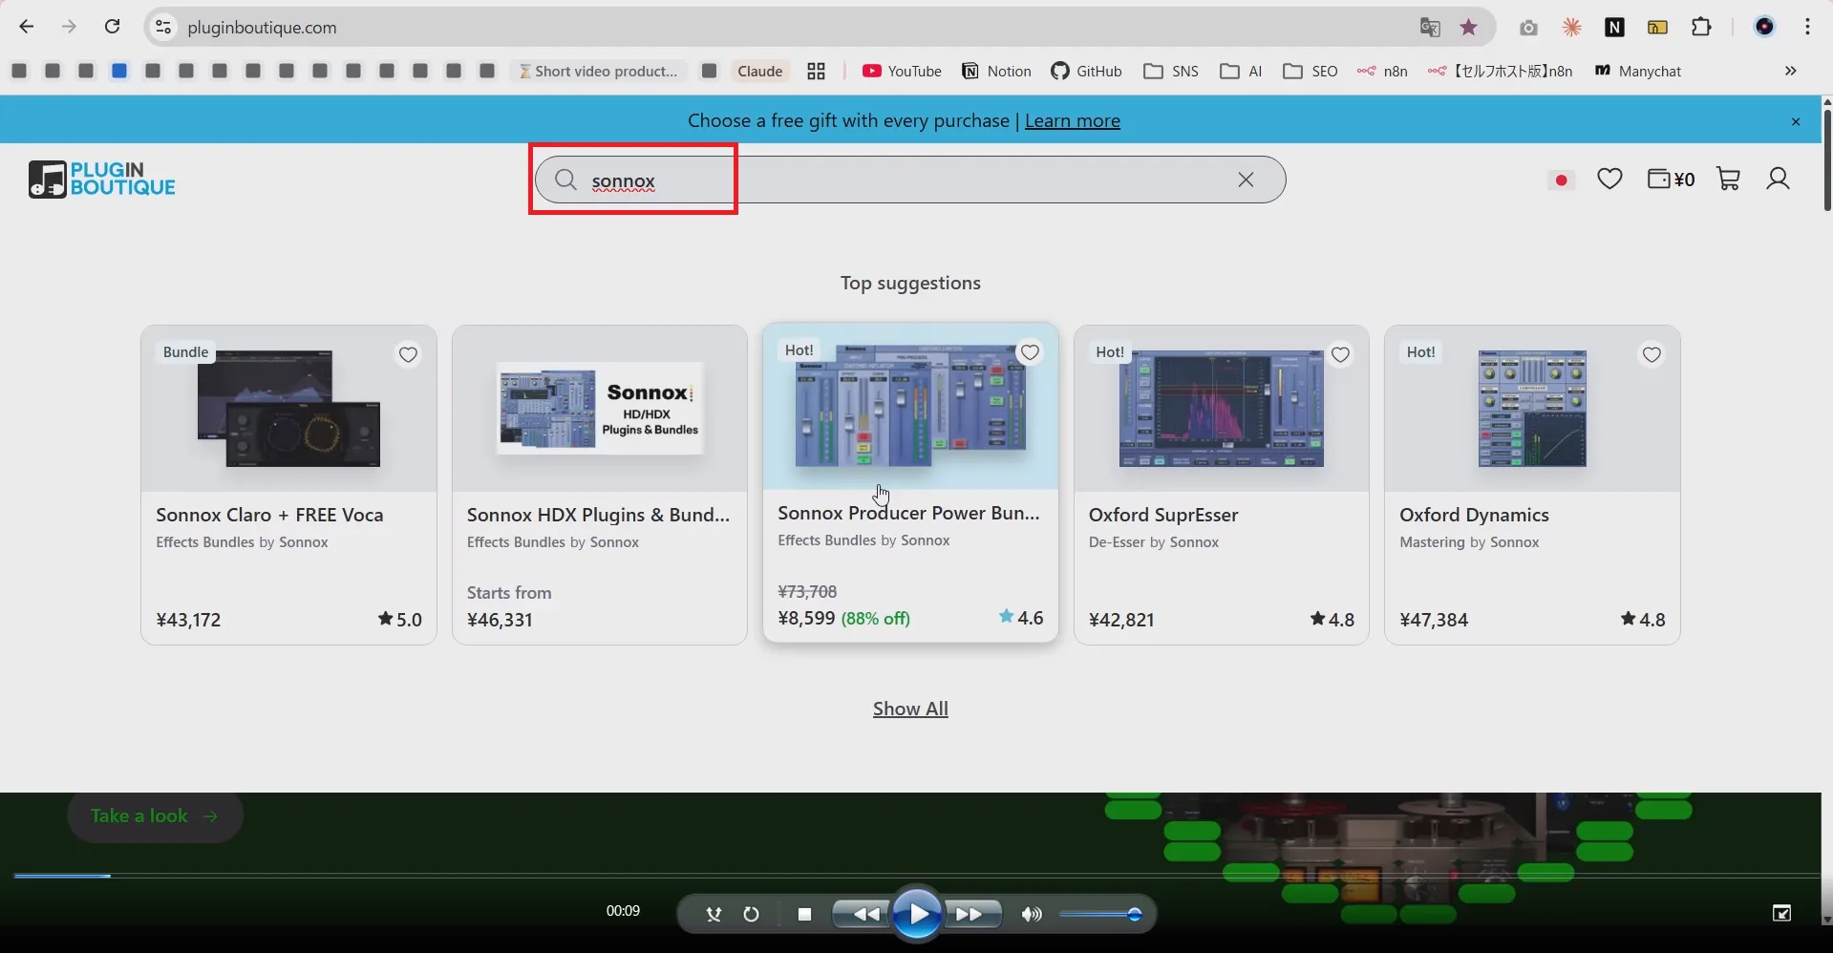Viewport: 1833px width, 953px height.
Task: Open the wishlist heart in header
Action: (x=1609, y=179)
